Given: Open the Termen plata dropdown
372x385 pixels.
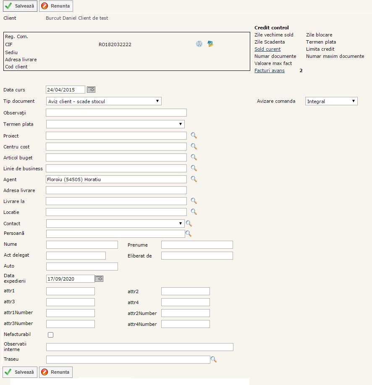Looking at the screenshot, I should pos(115,124).
